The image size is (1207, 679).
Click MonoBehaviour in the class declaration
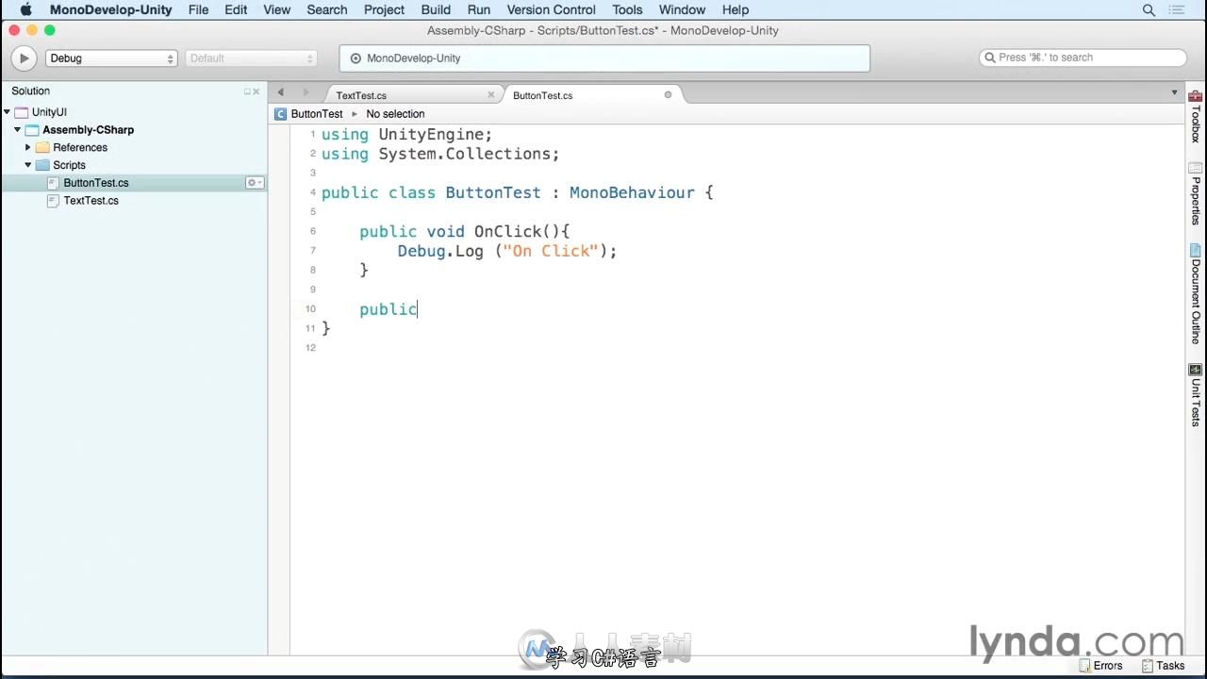[x=632, y=192]
